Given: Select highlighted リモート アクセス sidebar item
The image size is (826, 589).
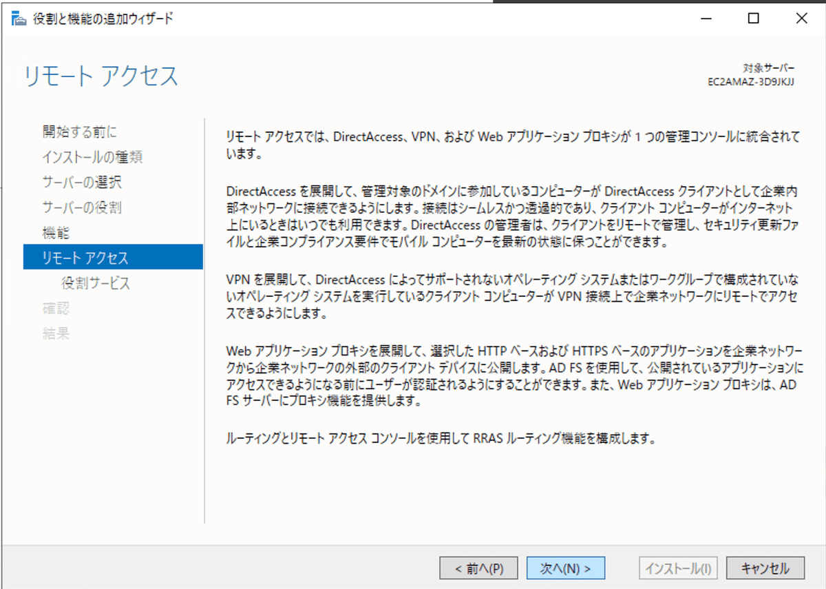Looking at the screenshot, I should [x=113, y=258].
